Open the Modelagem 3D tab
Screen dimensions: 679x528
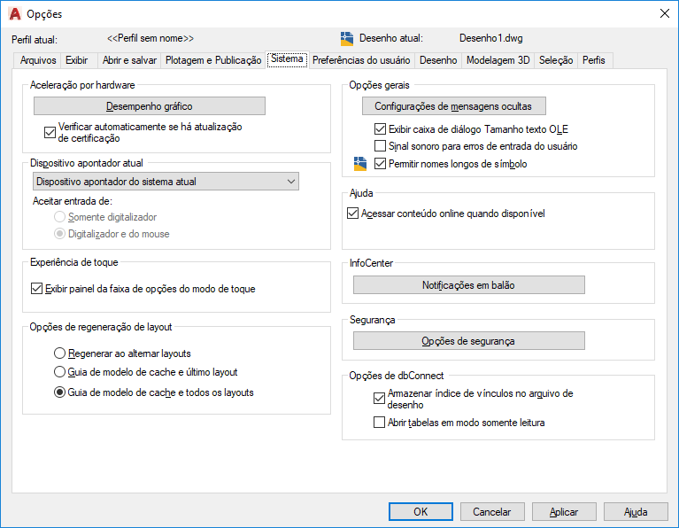pyautogui.click(x=498, y=60)
